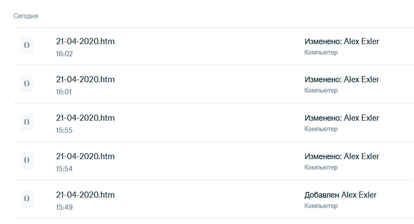Click the 16:02 timestamp
The height and width of the screenshot is (224, 414).
pyautogui.click(x=64, y=53)
